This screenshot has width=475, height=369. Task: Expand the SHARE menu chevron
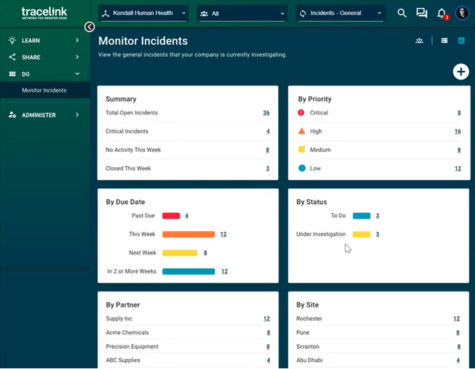(x=77, y=57)
